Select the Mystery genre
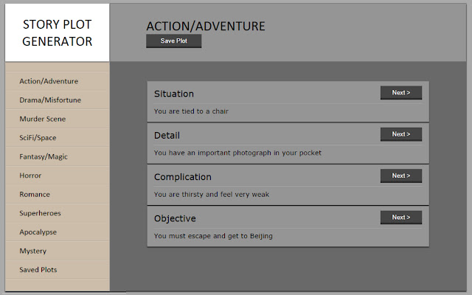Screen dimensions: 472x295 click(x=33, y=251)
